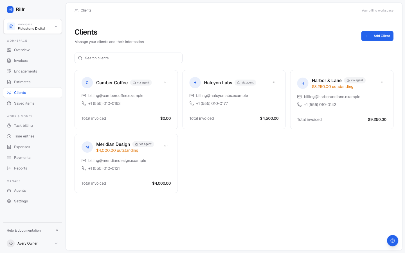Open options menu for Harbor & Lane card
This screenshot has height=253, width=405.
381,82
